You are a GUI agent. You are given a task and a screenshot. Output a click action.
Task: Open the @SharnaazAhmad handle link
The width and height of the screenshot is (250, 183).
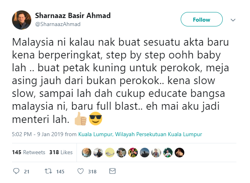point(58,24)
